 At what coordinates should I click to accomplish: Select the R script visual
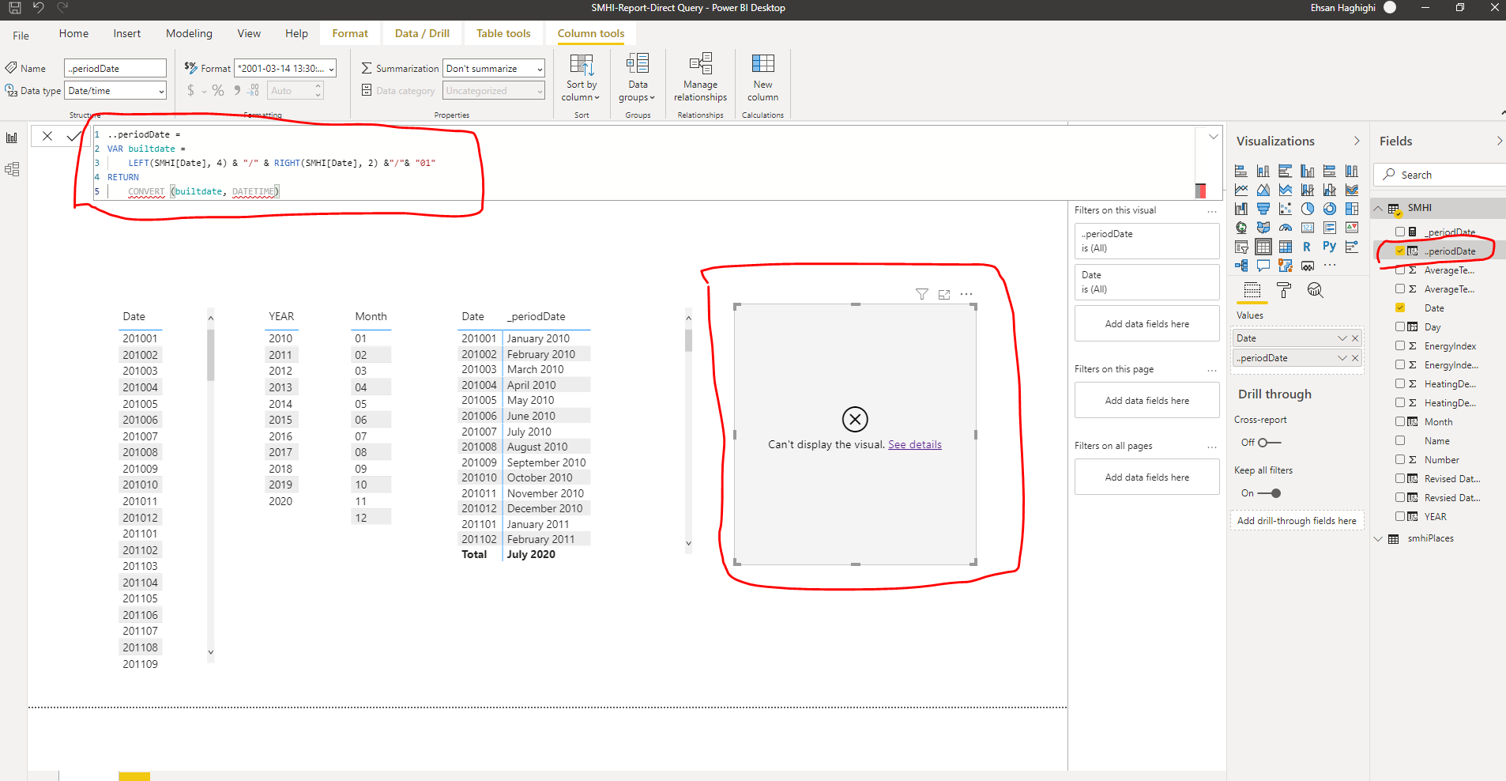coord(1307,247)
